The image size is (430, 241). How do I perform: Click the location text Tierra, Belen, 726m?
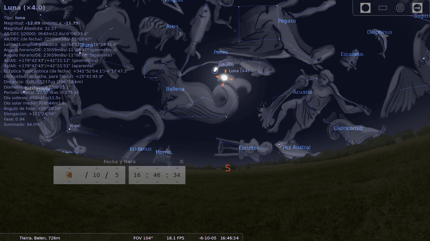[39, 238]
